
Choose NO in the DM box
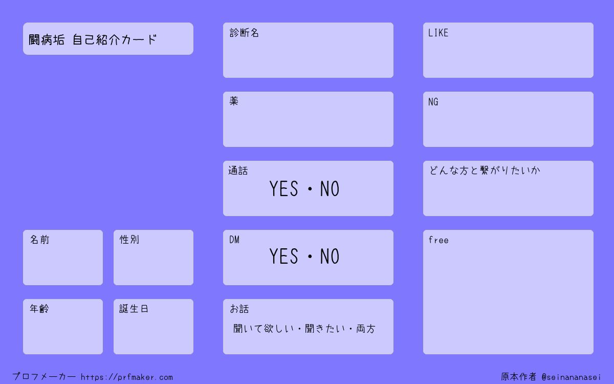coord(330,257)
